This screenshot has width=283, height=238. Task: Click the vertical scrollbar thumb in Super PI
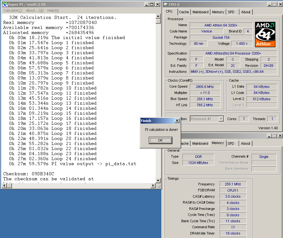(158, 21)
